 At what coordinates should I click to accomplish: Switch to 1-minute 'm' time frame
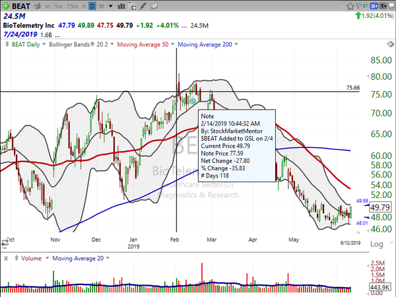pos(48,7)
